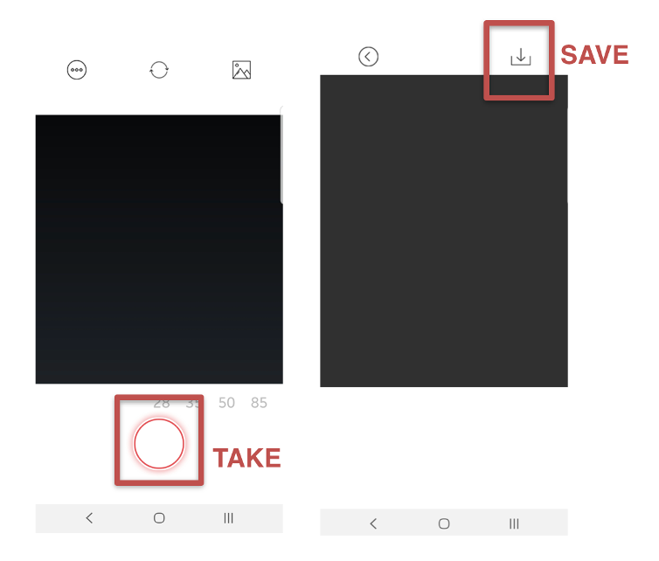The image size is (659, 561).
Task: Click the TAKE label text
Action: coord(247,458)
